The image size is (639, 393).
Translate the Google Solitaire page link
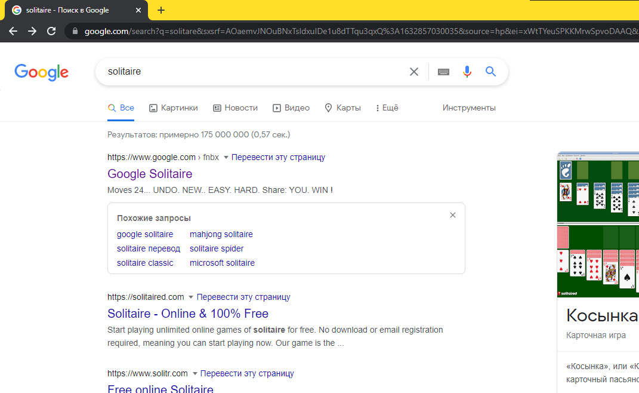[279, 157]
